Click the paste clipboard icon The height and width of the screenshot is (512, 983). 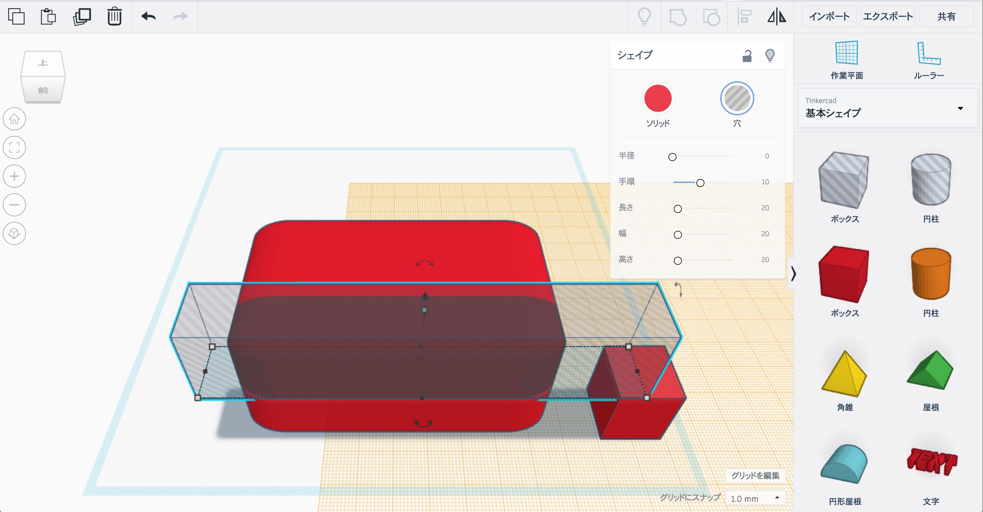pos(48,16)
